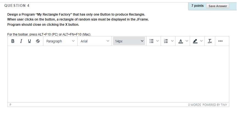This screenshot has width=238, height=113.
Task: Expand bullet list style options
Action: 157,41
